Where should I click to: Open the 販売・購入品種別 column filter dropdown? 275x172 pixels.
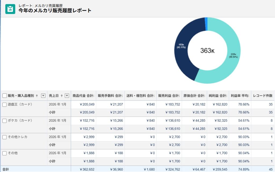(43, 96)
